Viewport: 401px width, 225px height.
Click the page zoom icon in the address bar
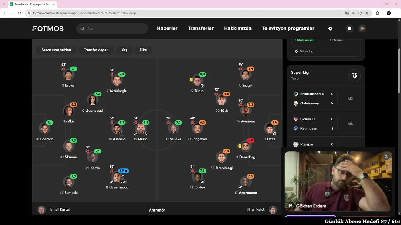[x=353, y=13]
